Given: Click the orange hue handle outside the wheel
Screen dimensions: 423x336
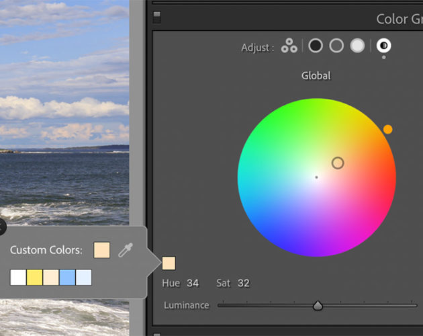Looking at the screenshot, I should tap(387, 130).
